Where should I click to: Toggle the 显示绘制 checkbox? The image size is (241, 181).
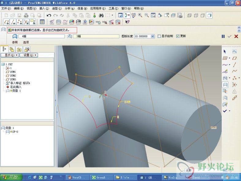click(159, 36)
